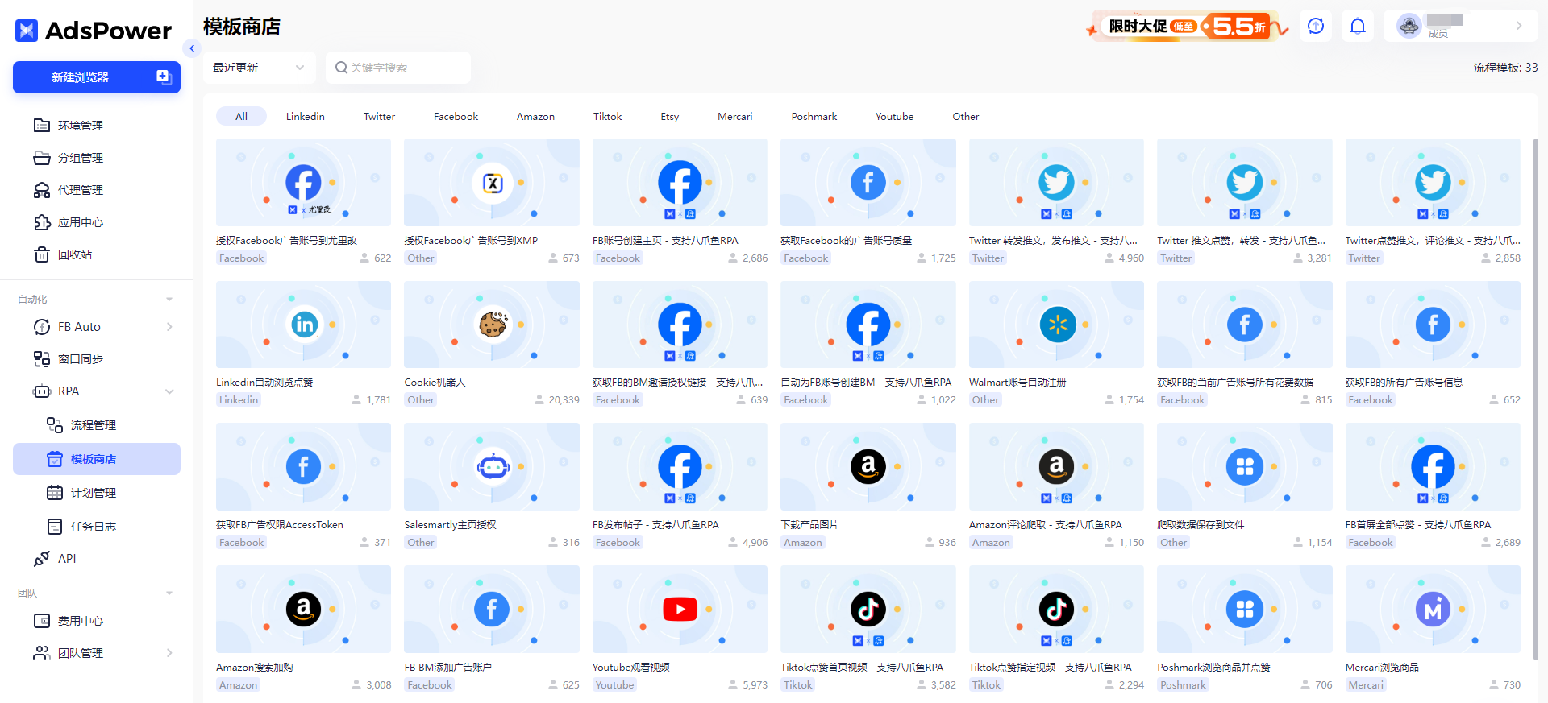
Task: Open the Walmart账号自动注册 template thumbnail
Action: click(x=1056, y=325)
